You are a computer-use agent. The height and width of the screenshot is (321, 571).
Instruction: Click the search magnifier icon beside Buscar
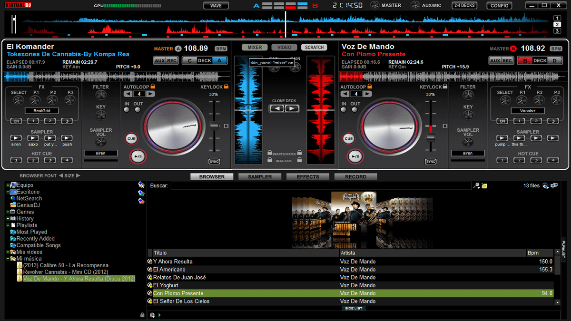tap(476, 185)
